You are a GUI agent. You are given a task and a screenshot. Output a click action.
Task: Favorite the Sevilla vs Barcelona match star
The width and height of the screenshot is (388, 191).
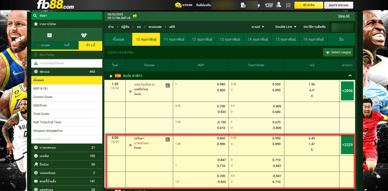[x=130, y=145]
